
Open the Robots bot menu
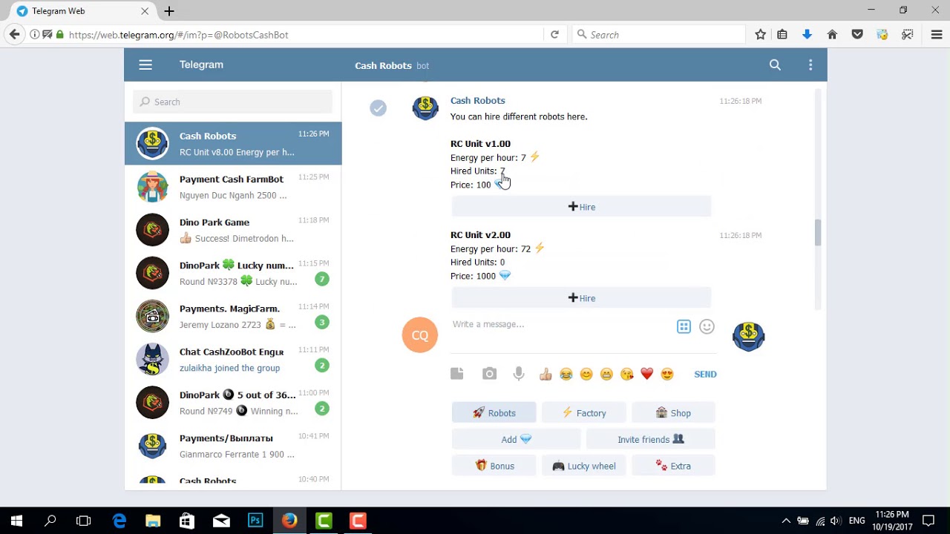click(x=494, y=413)
